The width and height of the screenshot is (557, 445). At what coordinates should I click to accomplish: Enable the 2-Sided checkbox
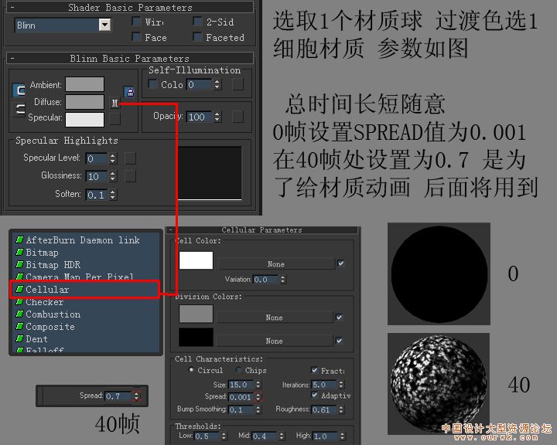[197, 22]
